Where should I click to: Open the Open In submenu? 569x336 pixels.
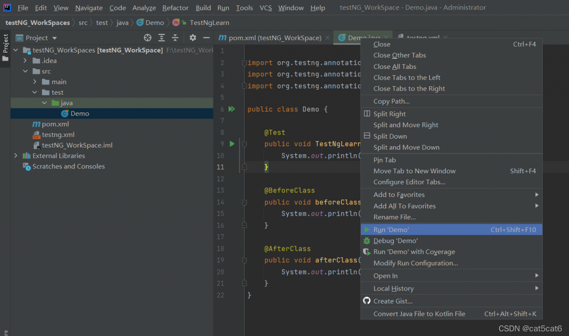coord(451,276)
